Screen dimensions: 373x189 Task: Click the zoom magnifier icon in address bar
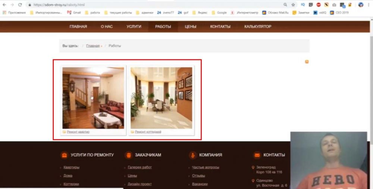click(x=285, y=5)
